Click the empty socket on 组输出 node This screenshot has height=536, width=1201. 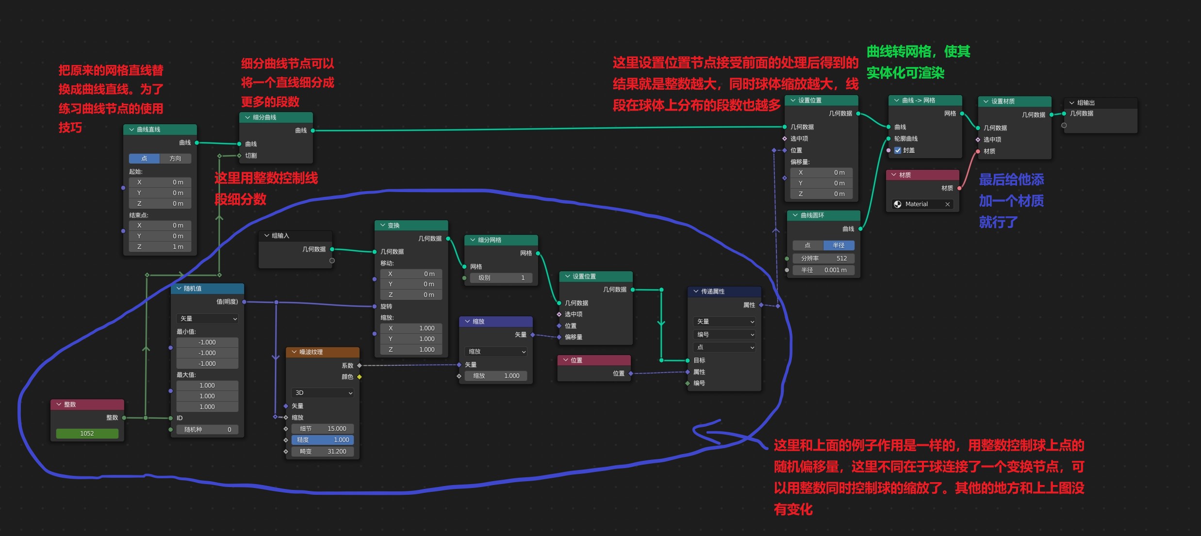(x=1064, y=125)
